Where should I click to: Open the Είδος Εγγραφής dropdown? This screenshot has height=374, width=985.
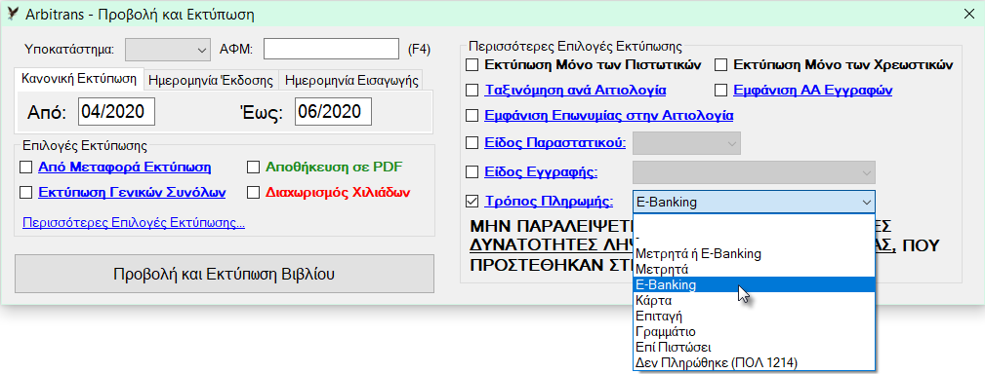(x=754, y=172)
